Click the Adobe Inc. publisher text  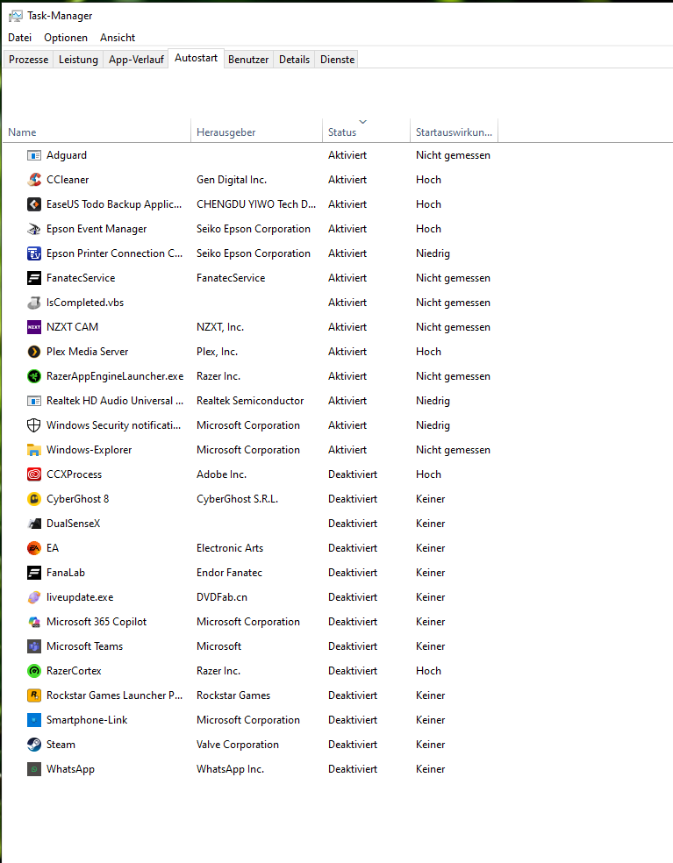[221, 474]
